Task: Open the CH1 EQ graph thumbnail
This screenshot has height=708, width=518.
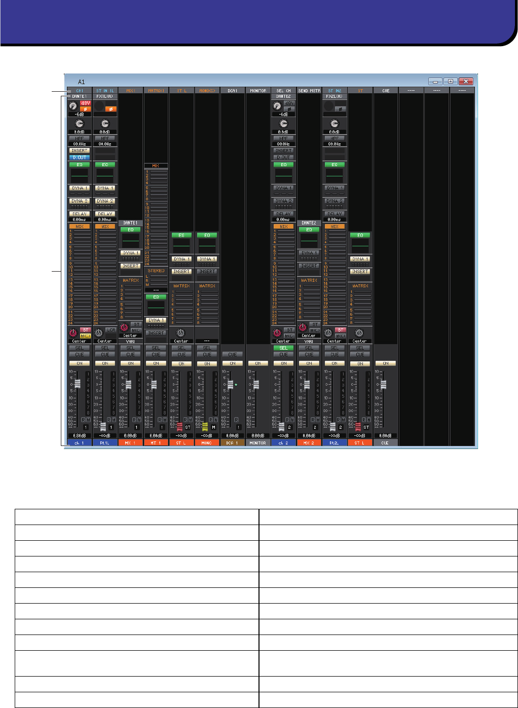Action: click(x=80, y=175)
